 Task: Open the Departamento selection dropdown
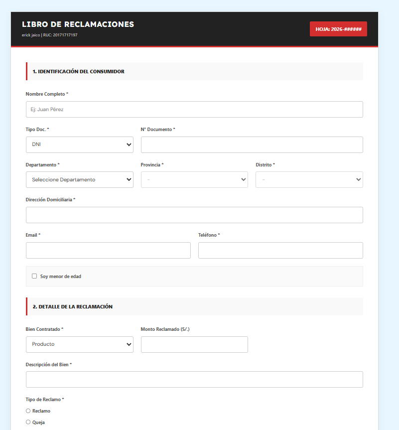(79, 179)
